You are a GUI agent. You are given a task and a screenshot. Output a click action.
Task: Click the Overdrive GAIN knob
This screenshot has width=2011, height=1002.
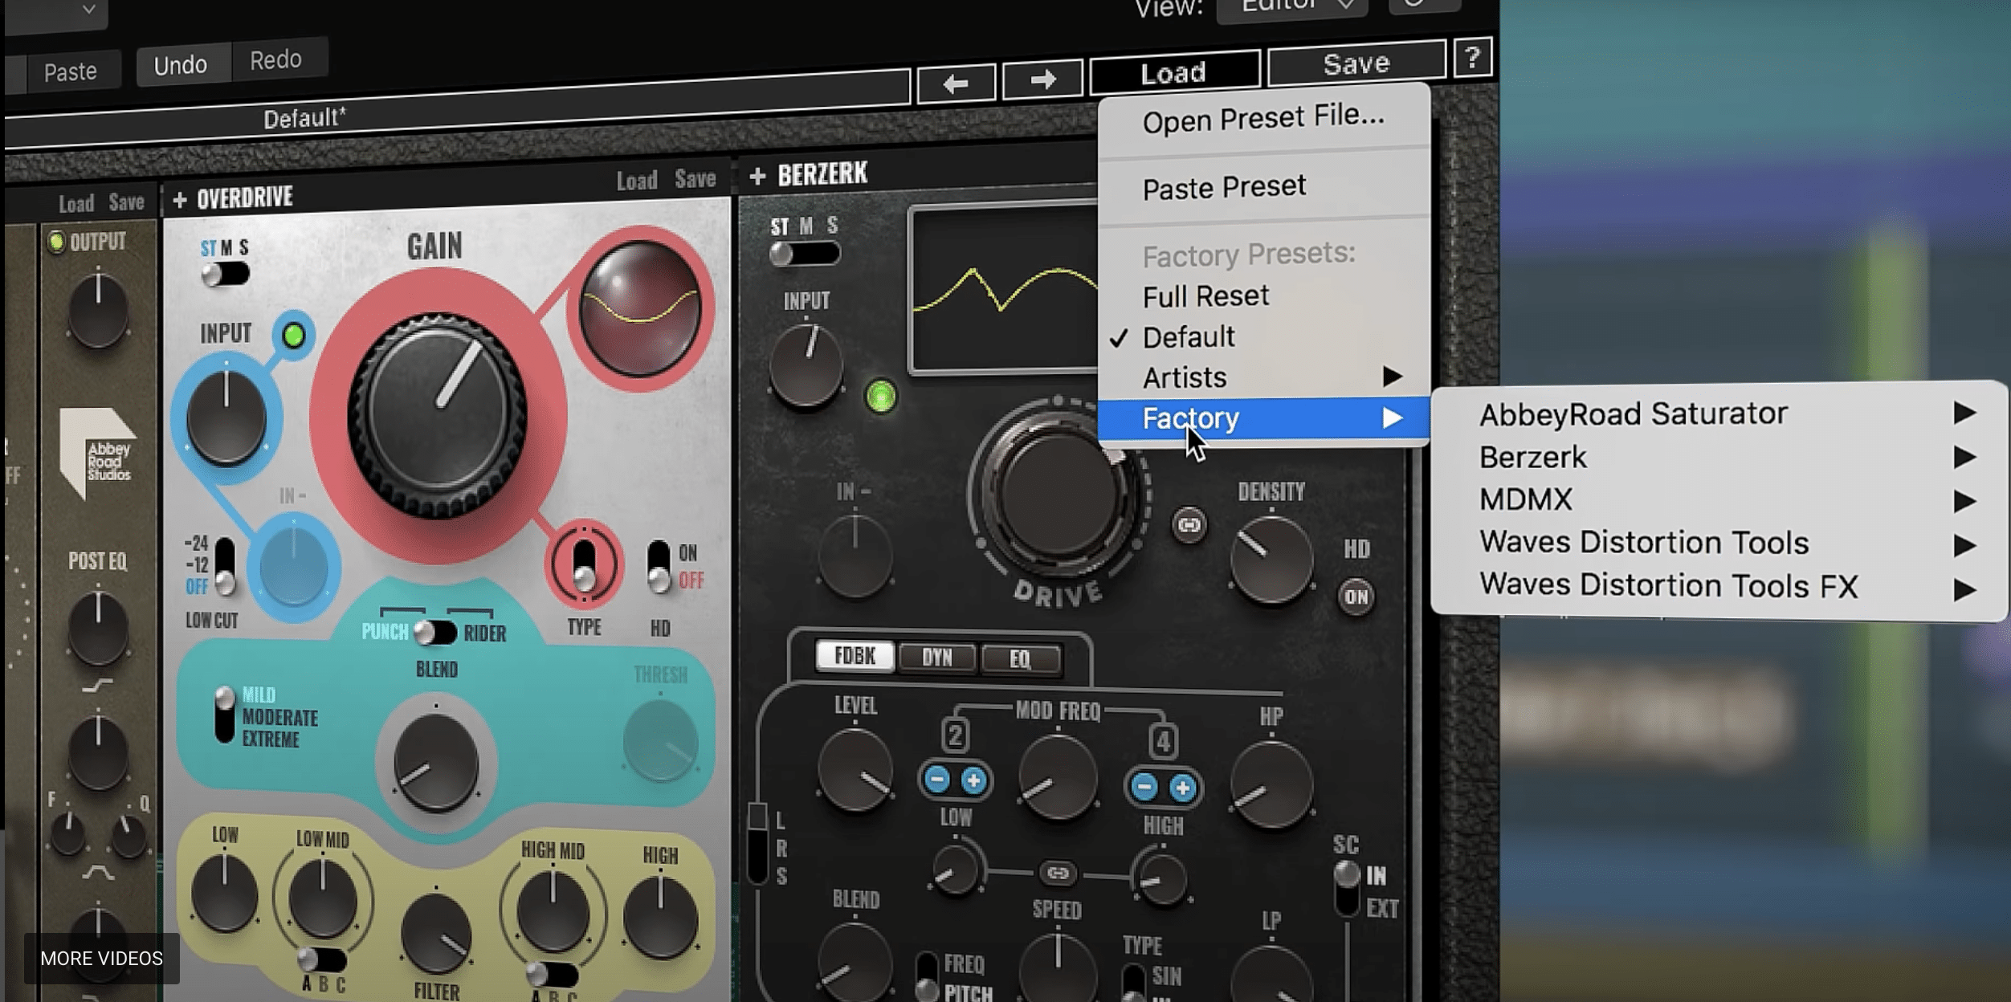click(x=438, y=416)
